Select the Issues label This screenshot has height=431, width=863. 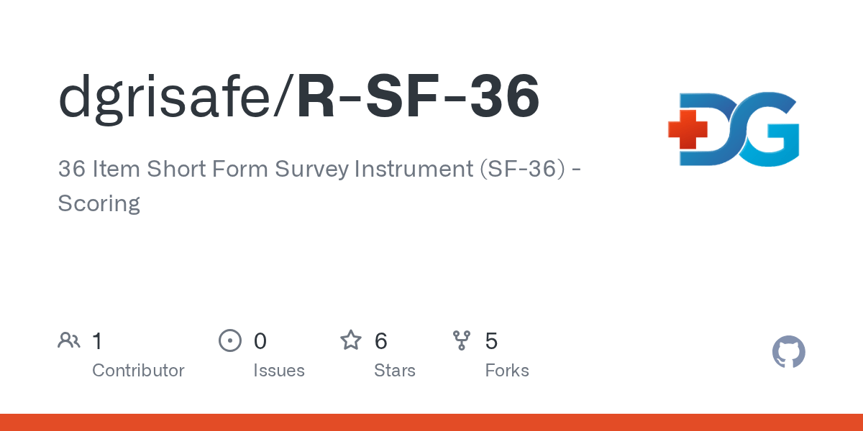[279, 371]
